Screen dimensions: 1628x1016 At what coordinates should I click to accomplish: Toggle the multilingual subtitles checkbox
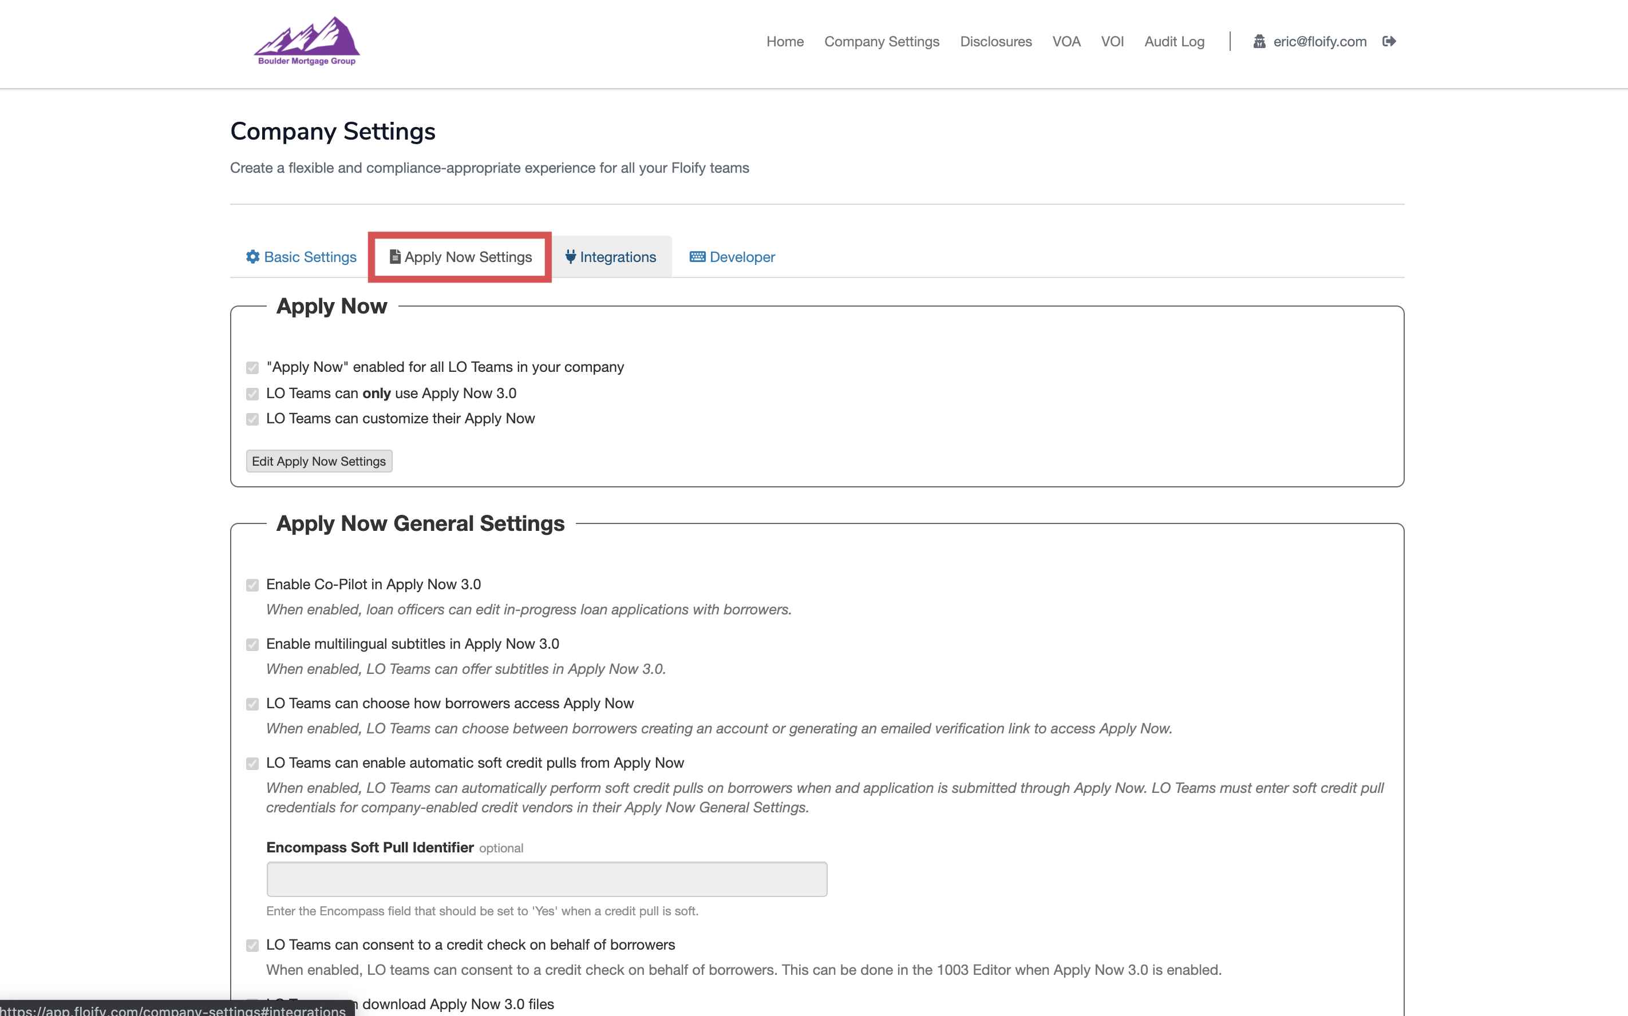[x=252, y=644]
